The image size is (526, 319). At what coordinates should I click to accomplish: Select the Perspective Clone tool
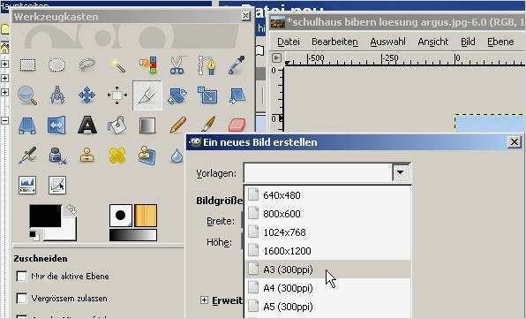(x=147, y=156)
